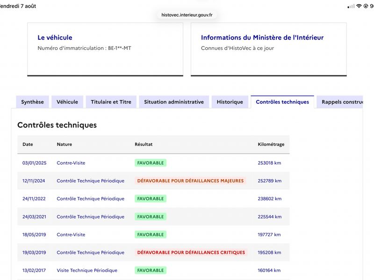Image resolution: width=374 pixels, height=280 pixels.
Task: Tap the Wi-Fi status icon
Action: (x=359, y=6)
